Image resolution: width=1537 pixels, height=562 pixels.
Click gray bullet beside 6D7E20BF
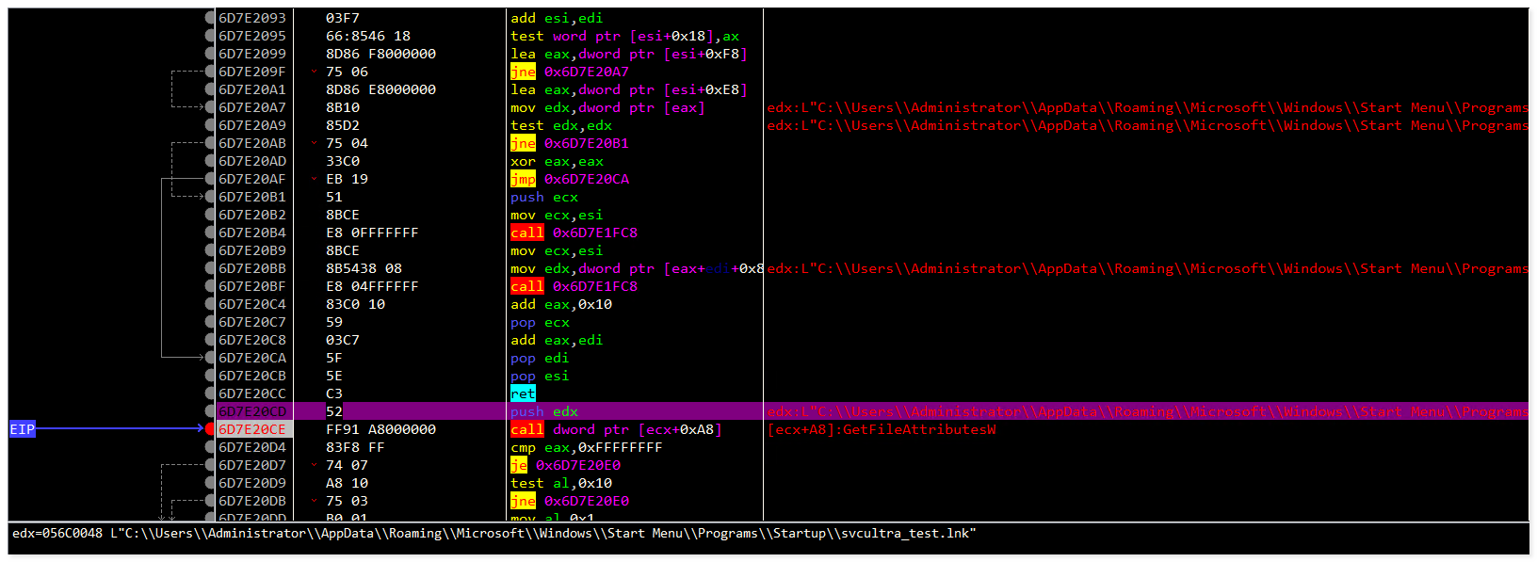[x=210, y=286]
